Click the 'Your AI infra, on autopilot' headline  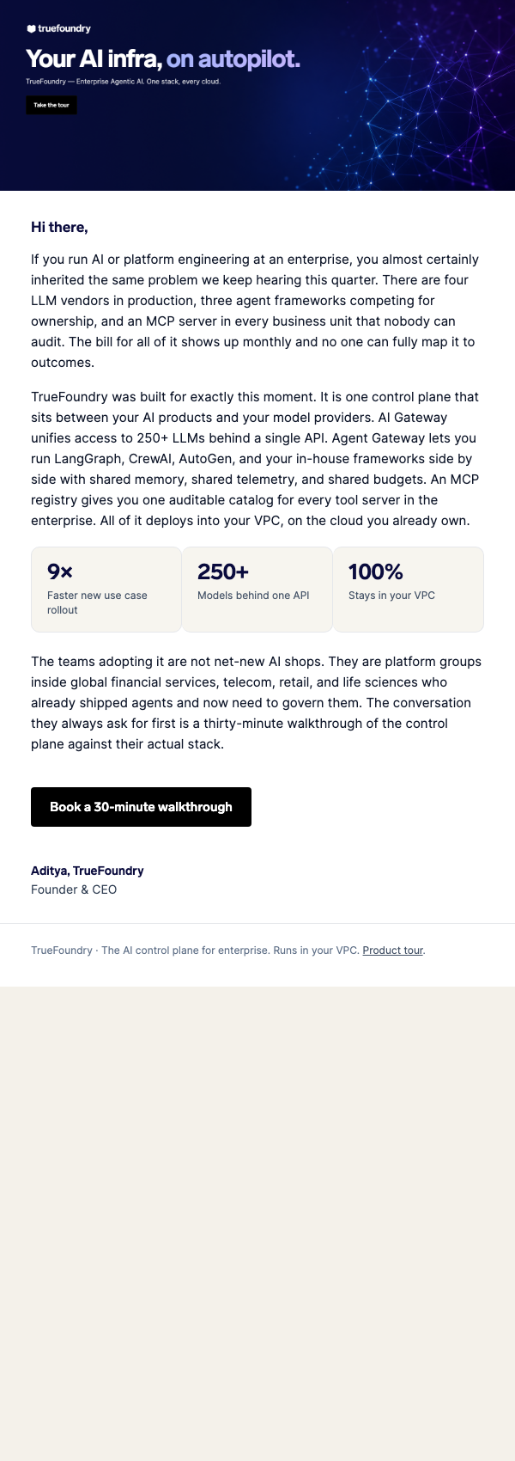point(163,59)
